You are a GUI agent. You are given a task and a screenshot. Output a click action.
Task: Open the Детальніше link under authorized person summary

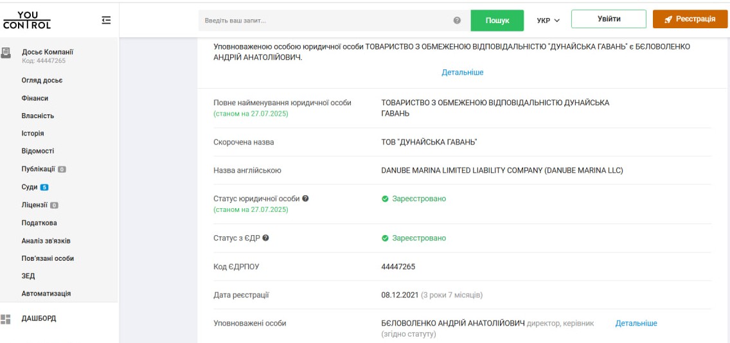[462, 73]
